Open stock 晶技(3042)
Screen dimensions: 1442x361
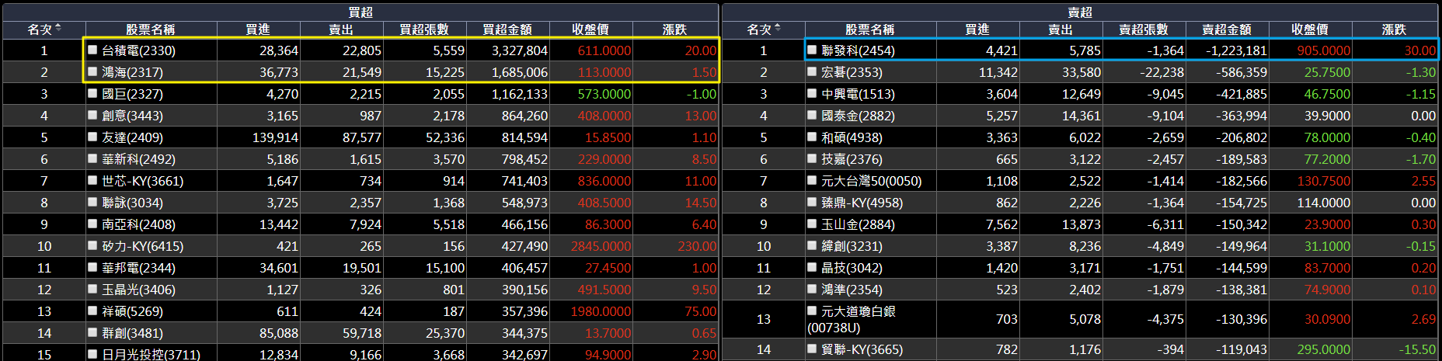click(852, 268)
